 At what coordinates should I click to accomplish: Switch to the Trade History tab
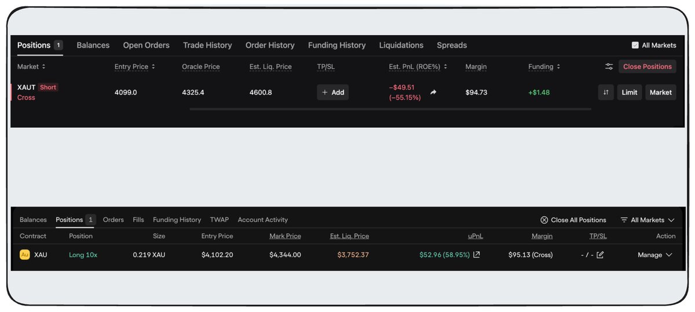pyautogui.click(x=207, y=45)
